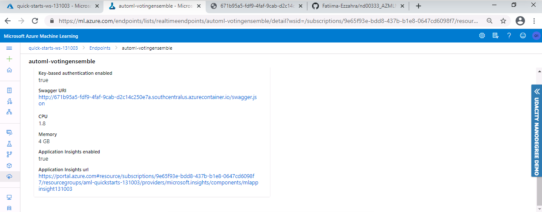Expand the Udacity Nanodegree Demo side panel
The image size is (542, 212).
click(x=536, y=130)
